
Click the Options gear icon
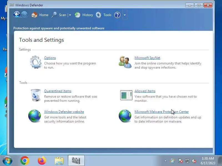[36, 62]
